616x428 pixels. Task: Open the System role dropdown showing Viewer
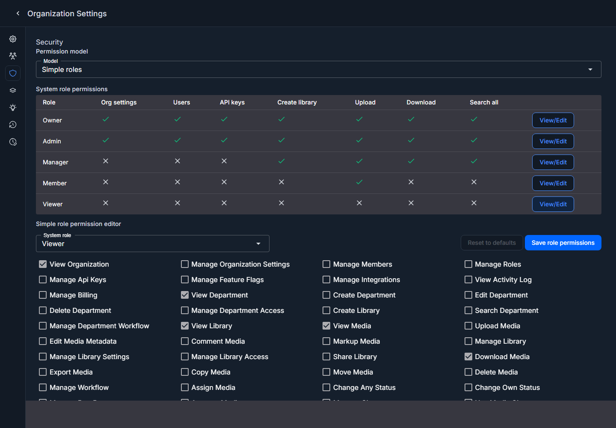tap(153, 244)
